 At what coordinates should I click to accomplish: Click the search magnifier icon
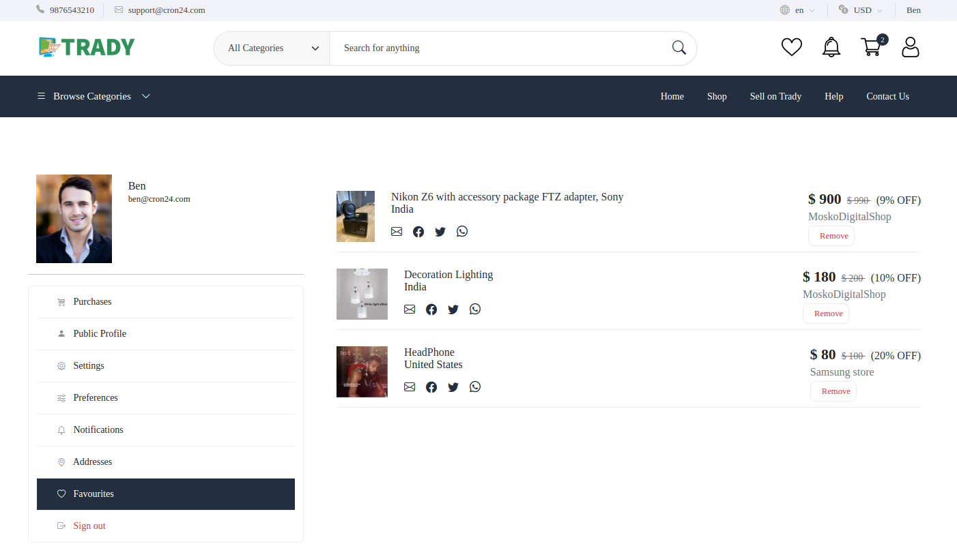679,48
